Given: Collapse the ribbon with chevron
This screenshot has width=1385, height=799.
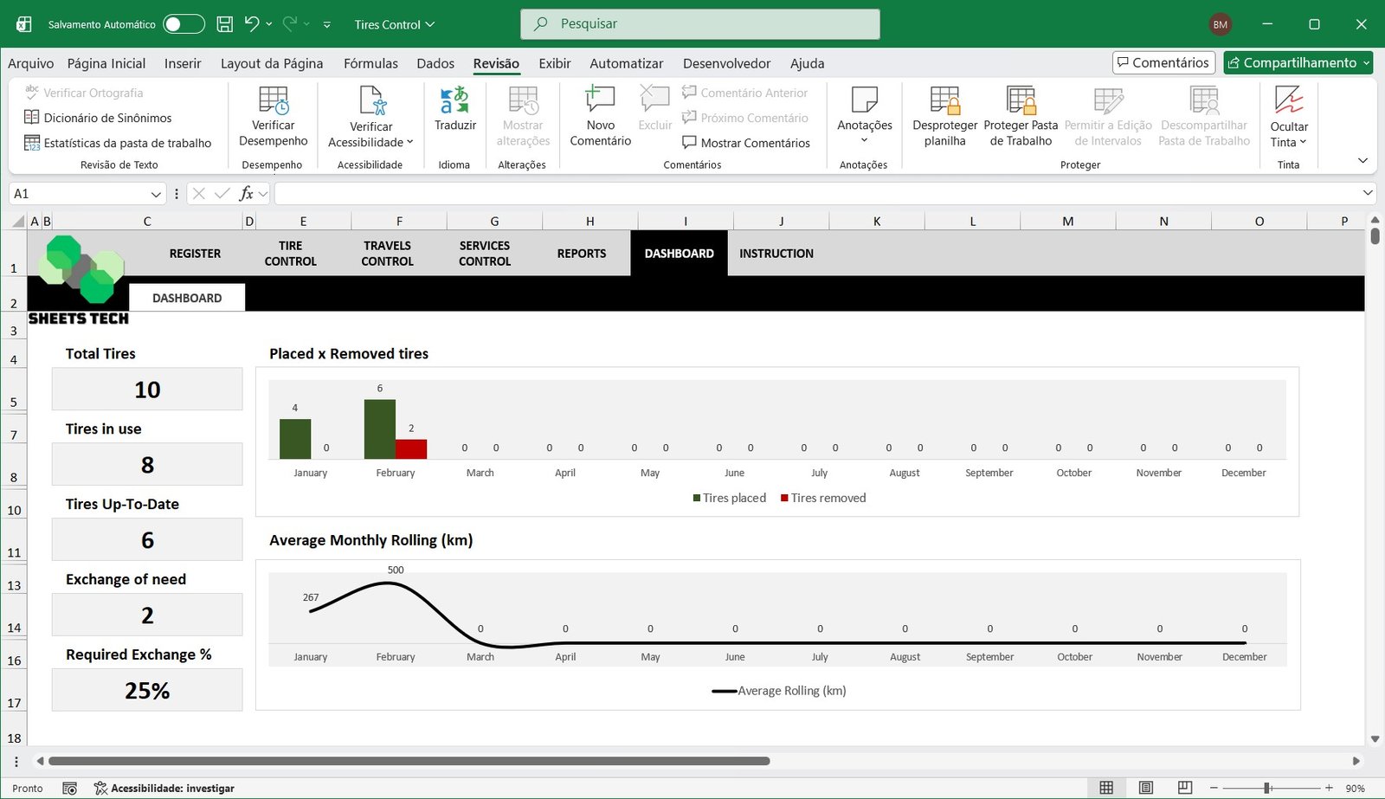Looking at the screenshot, I should click(1362, 161).
